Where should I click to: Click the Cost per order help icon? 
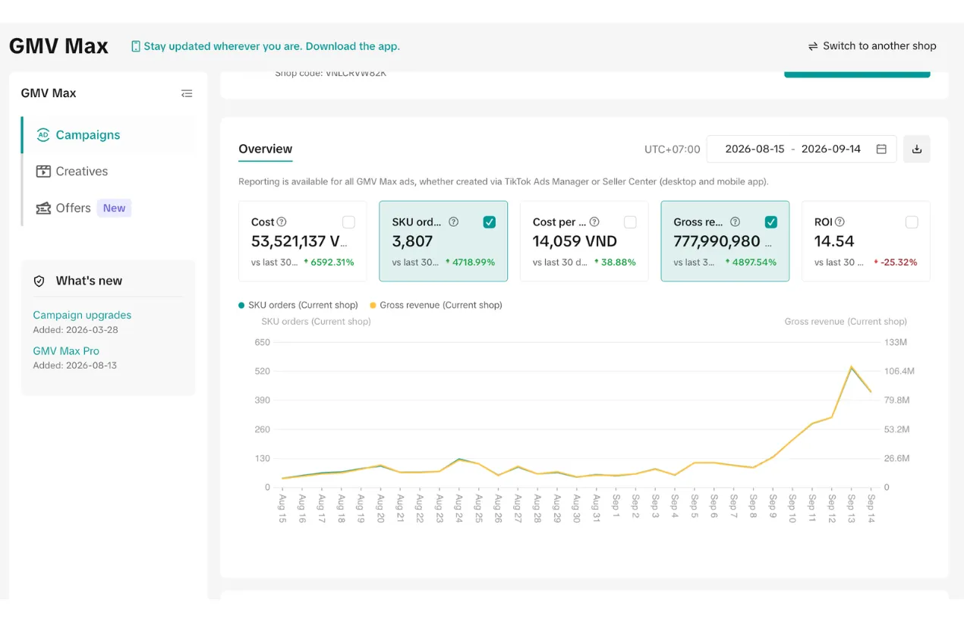tap(594, 222)
